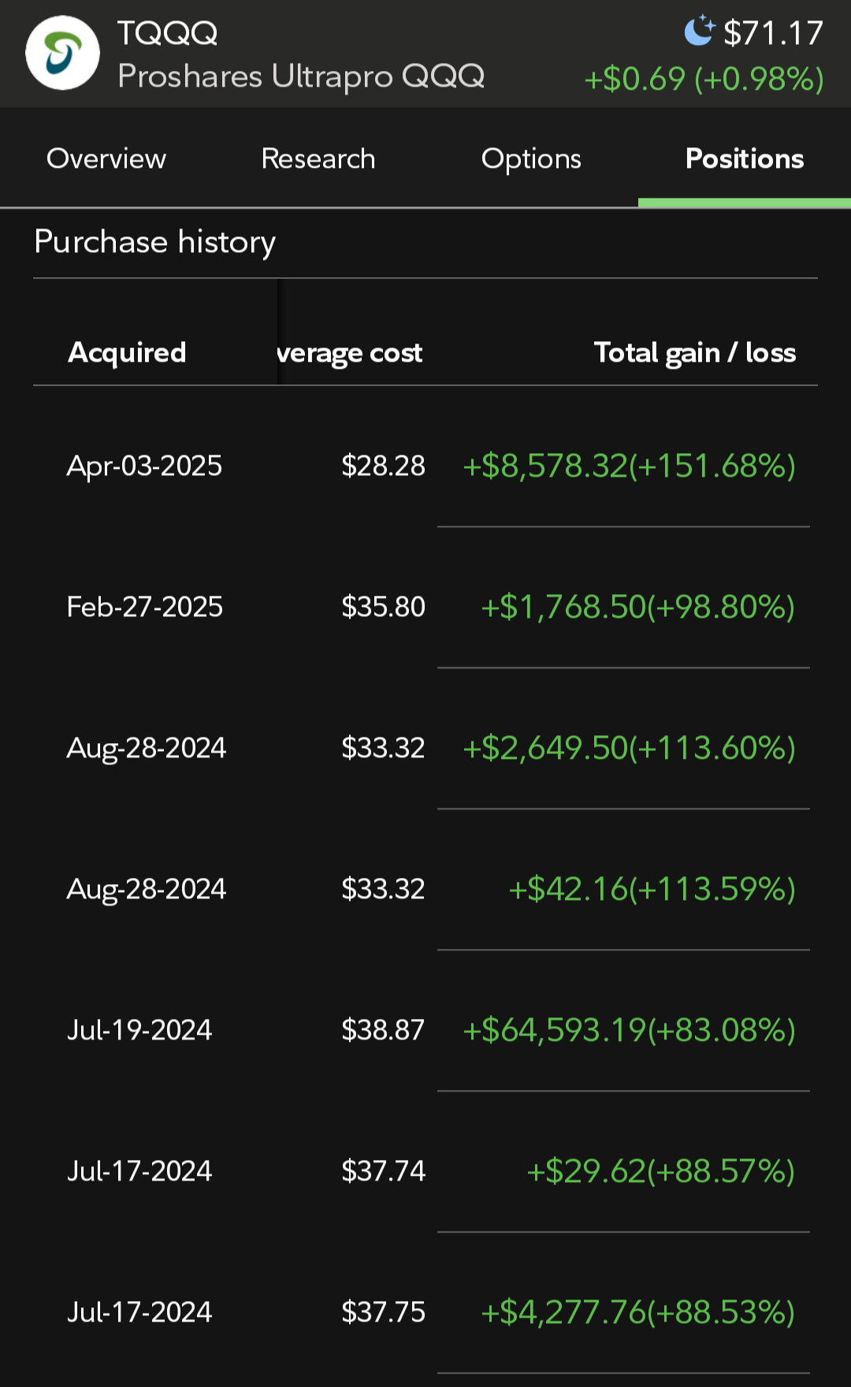Image resolution: width=851 pixels, height=1387 pixels.
Task: Select the Positions tab
Action: (x=745, y=158)
